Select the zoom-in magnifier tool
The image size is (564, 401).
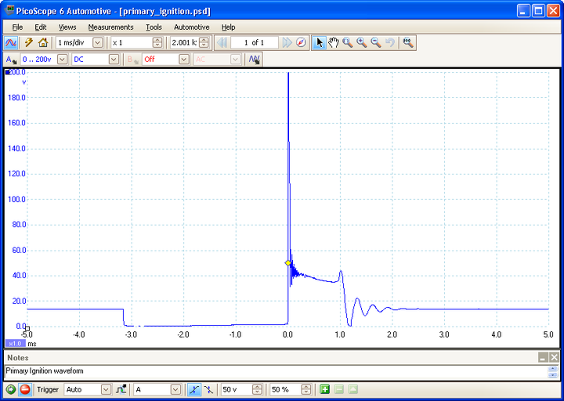click(362, 43)
